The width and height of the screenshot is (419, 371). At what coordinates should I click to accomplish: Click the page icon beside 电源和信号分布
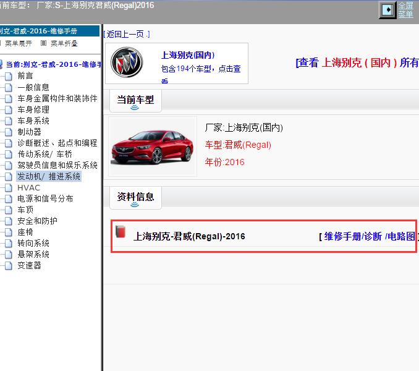8,199
